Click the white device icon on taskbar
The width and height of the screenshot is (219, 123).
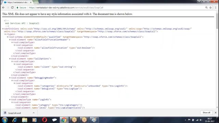pos(54,120)
